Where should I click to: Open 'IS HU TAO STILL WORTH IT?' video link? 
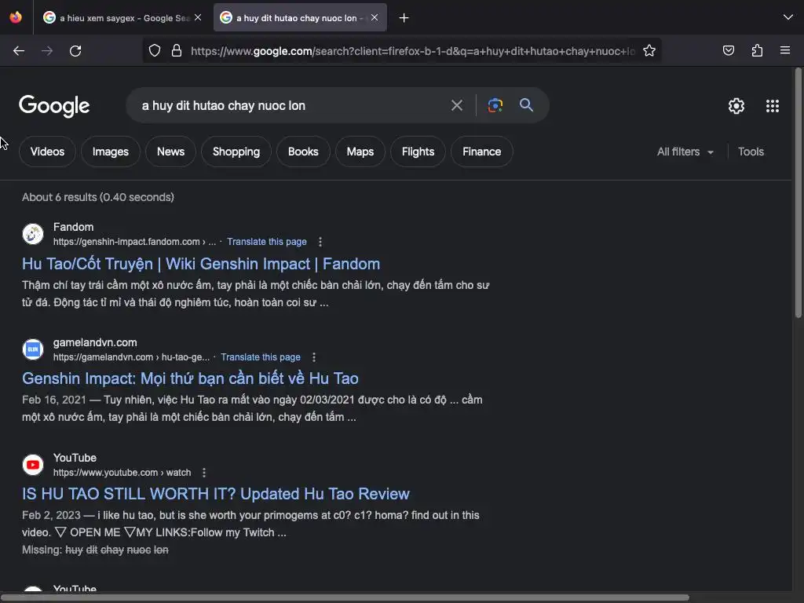215,494
